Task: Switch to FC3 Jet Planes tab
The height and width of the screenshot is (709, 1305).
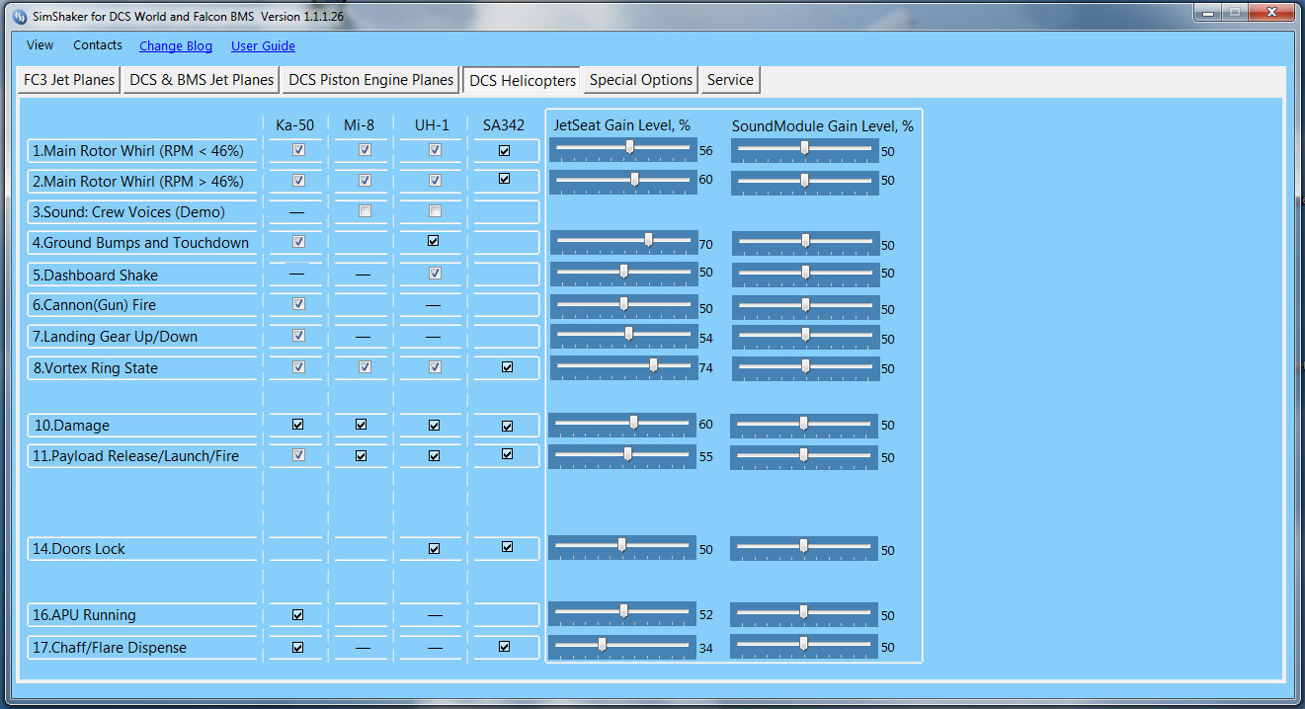Action: click(x=69, y=80)
